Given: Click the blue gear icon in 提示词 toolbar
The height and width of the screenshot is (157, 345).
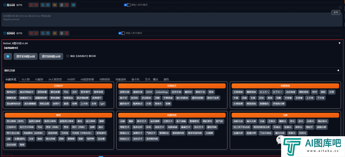Looking at the screenshot, I should coord(73,5).
